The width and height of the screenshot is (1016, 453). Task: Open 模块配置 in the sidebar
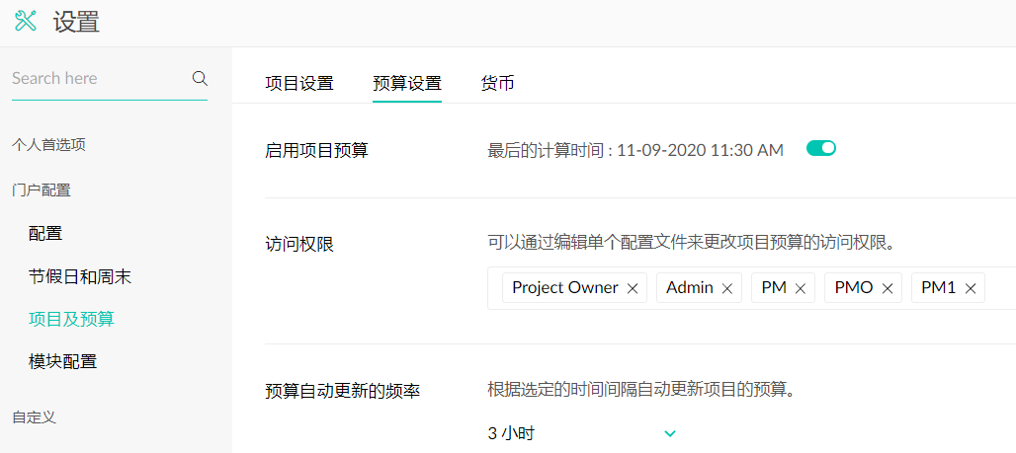point(63,361)
